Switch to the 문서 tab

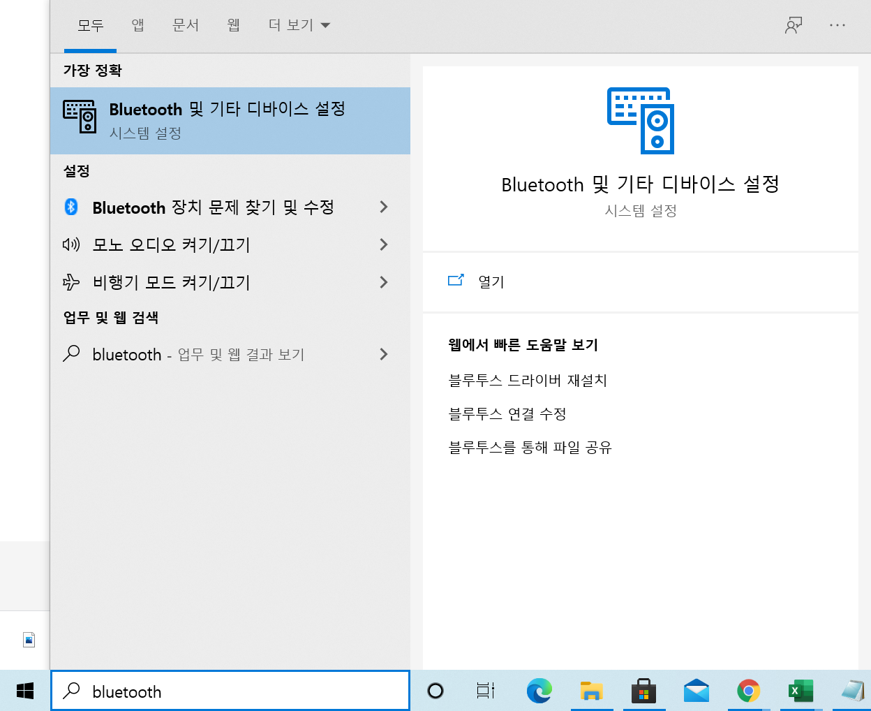tap(186, 25)
